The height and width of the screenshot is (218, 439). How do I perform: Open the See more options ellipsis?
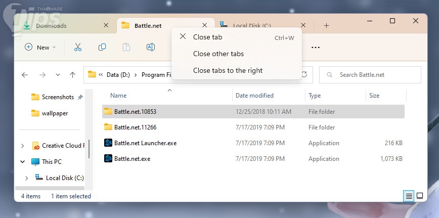tap(316, 47)
